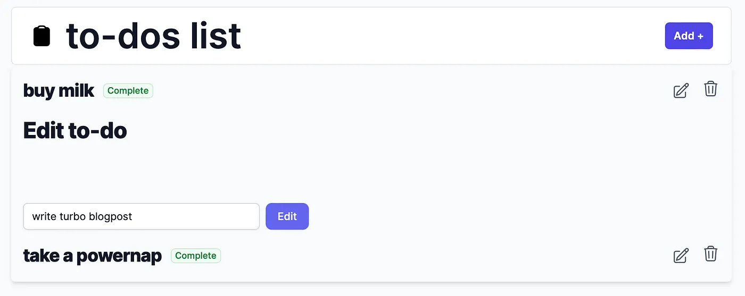Submit the purple Edit button
The height and width of the screenshot is (296, 745).
[287, 216]
